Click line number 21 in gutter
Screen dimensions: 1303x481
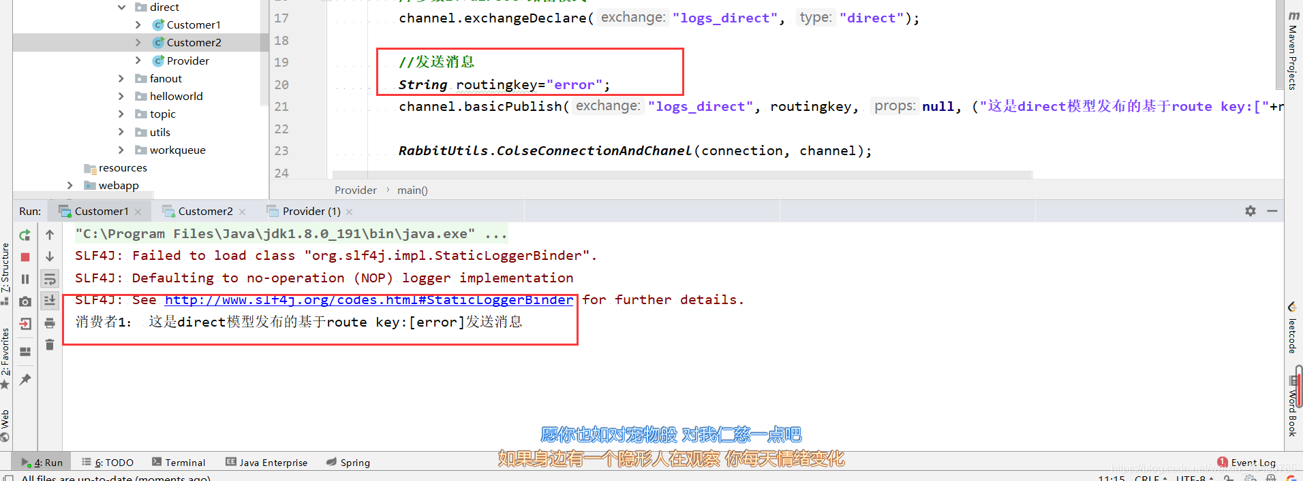(x=281, y=107)
